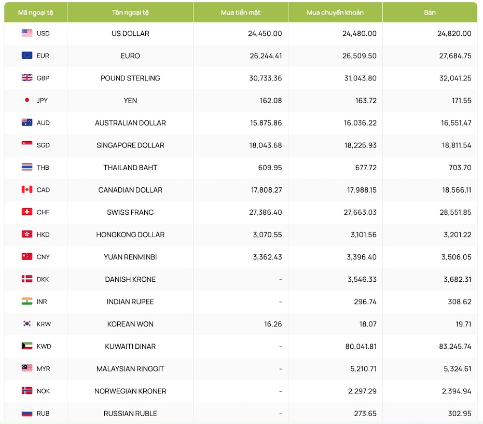
Task: Click the CNY cash buy rate 3,362.43
Action: tap(267, 257)
